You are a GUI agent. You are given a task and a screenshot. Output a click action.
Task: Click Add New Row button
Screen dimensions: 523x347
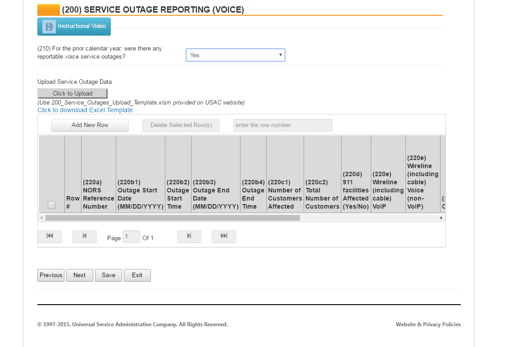tap(90, 125)
